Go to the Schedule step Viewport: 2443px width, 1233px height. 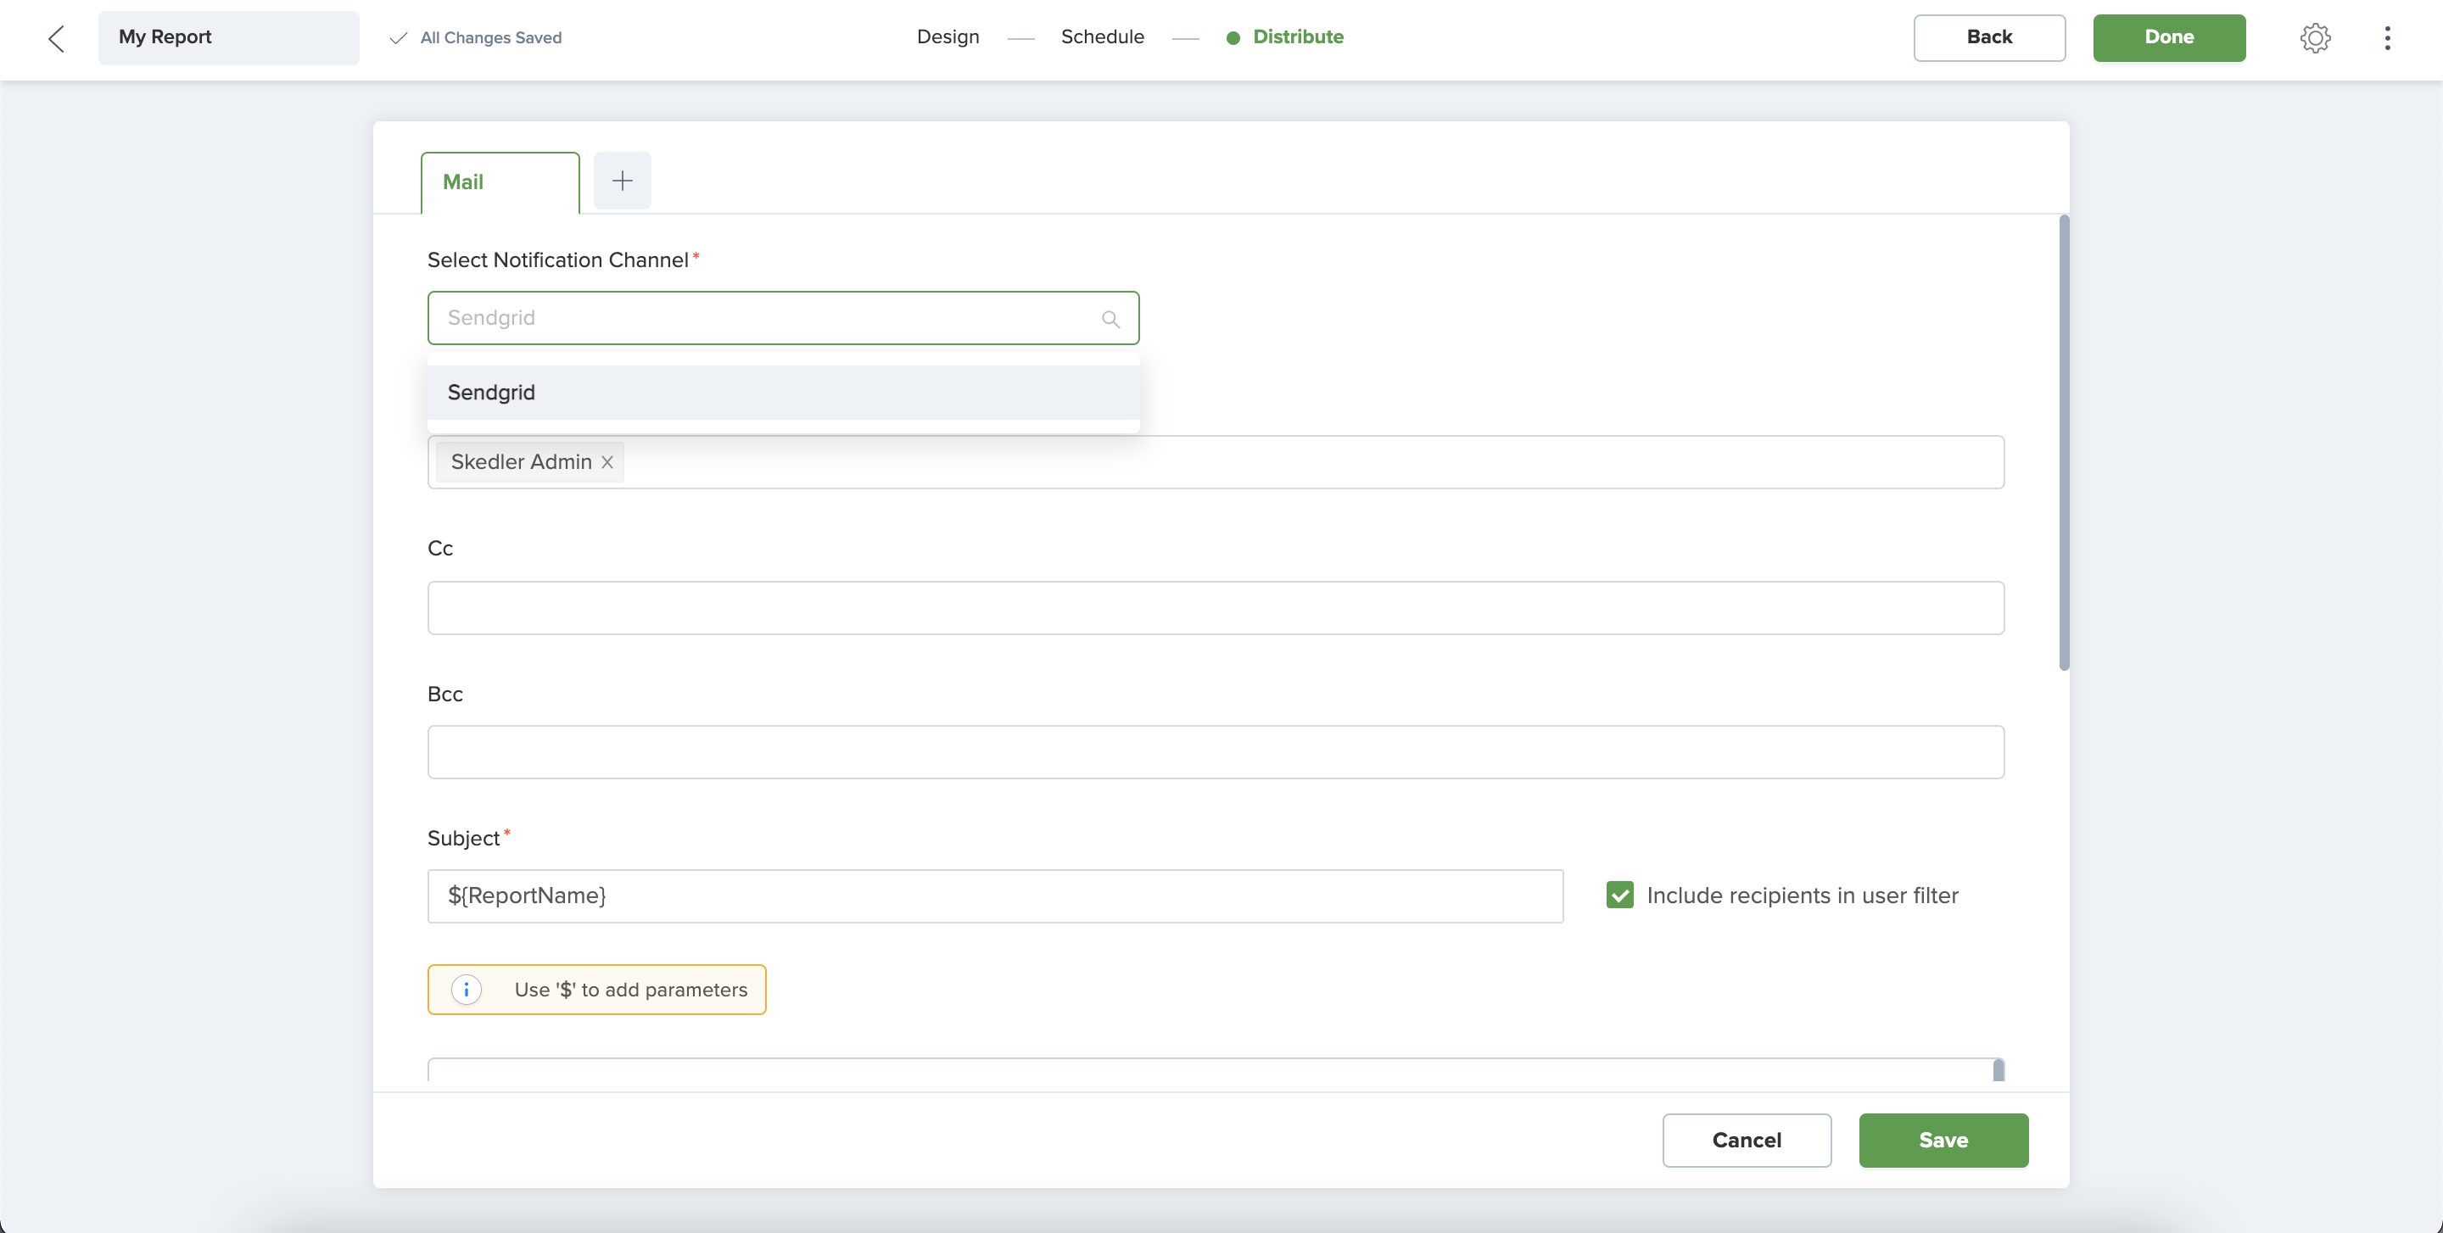tap(1102, 37)
